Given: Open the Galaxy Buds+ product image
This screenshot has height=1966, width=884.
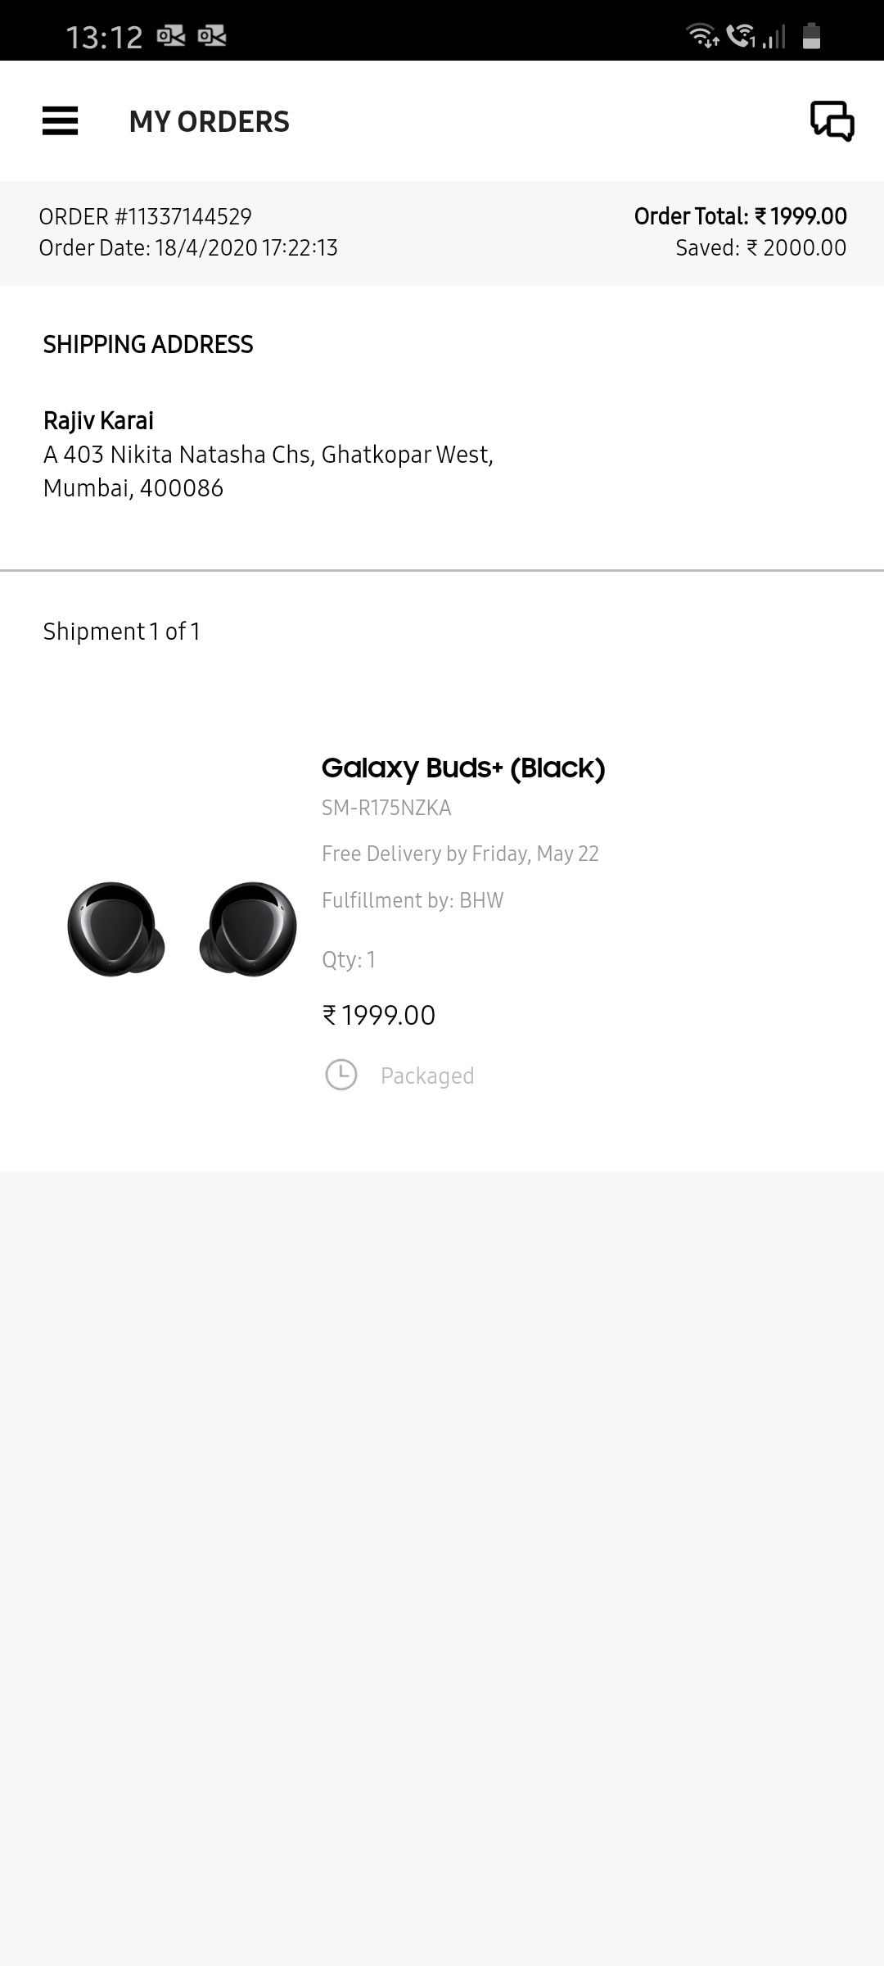Looking at the screenshot, I should (182, 928).
